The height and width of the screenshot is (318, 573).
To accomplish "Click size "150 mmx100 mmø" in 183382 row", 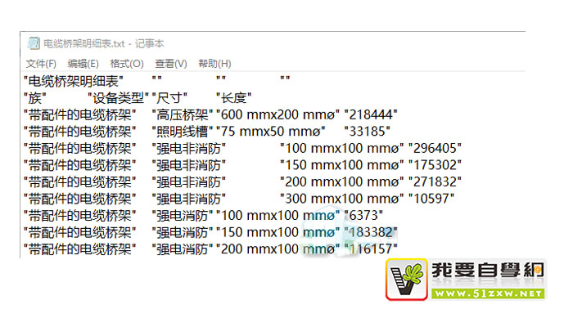I will pyautogui.click(x=278, y=232).
